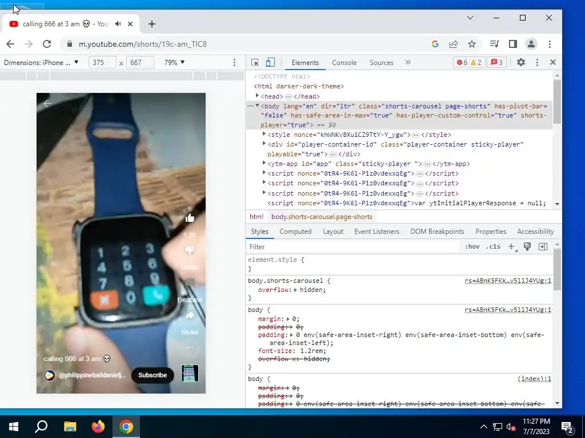Expand the ytm-app element

264,163
